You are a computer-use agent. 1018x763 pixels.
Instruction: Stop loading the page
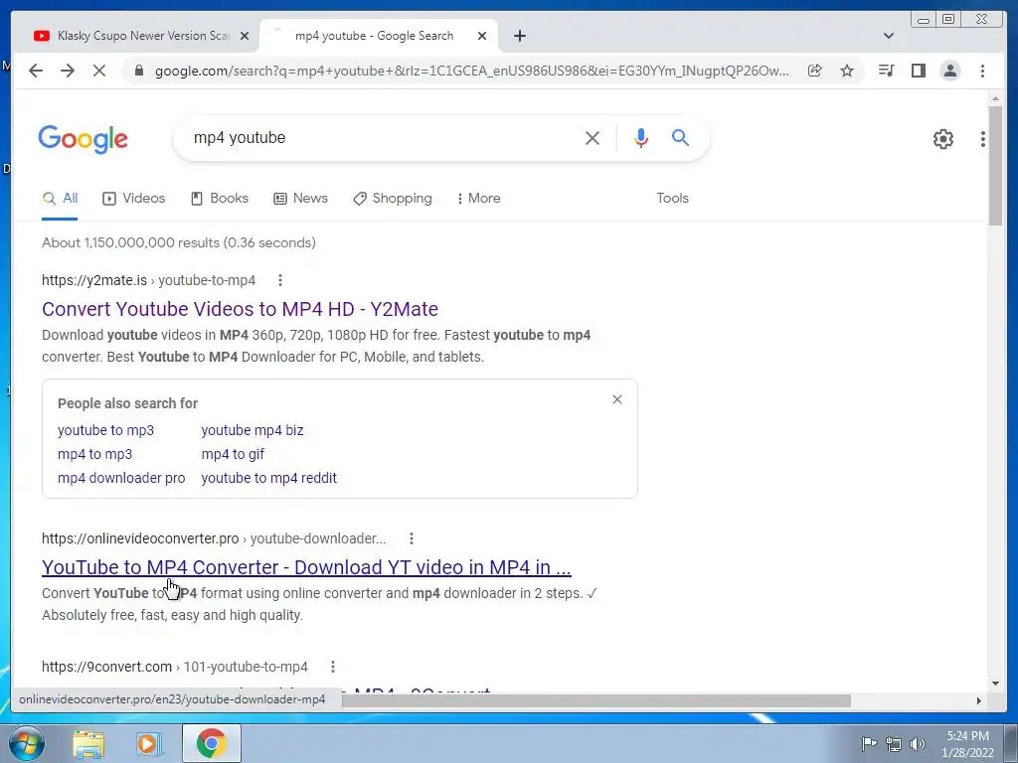coord(99,71)
